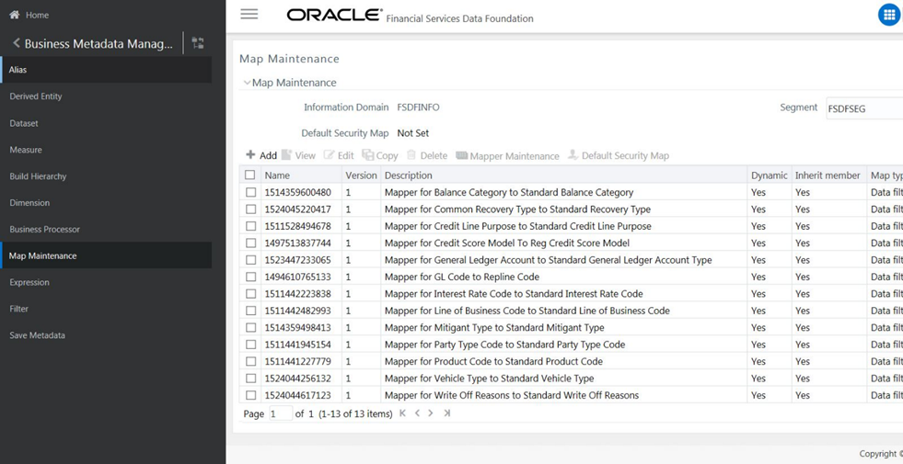Screen dimensions: 903x464
Task: Open the hamburger navigation menu icon
Action: tap(249, 15)
